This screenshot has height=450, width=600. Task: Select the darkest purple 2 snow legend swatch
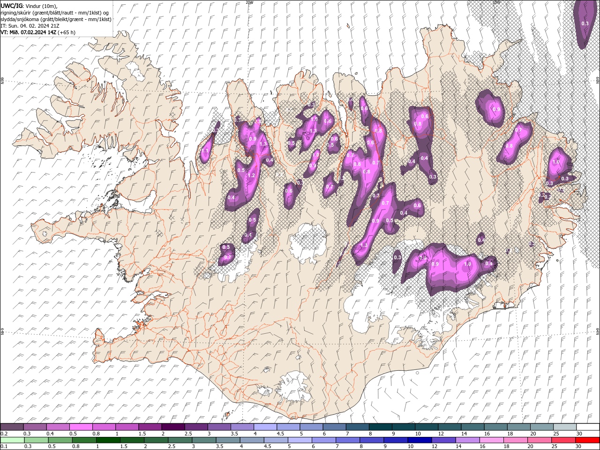(x=173, y=427)
